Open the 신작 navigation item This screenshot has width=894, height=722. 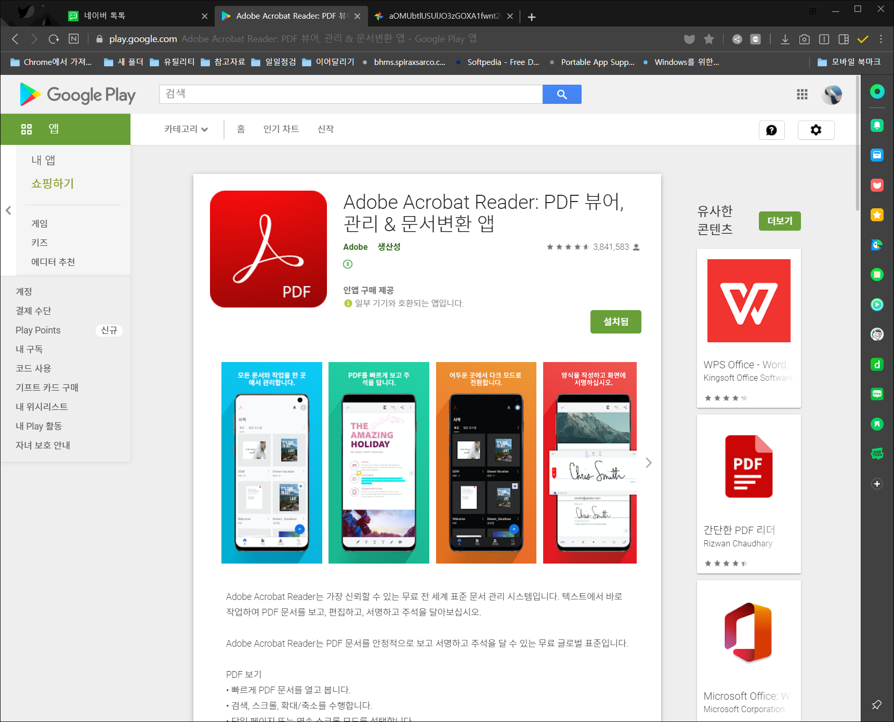[325, 129]
